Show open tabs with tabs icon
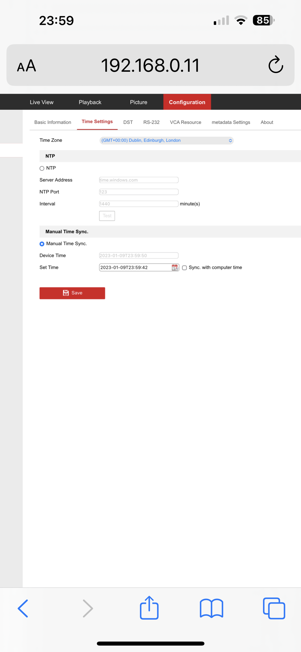This screenshot has width=301, height=652. pos(274,608)
